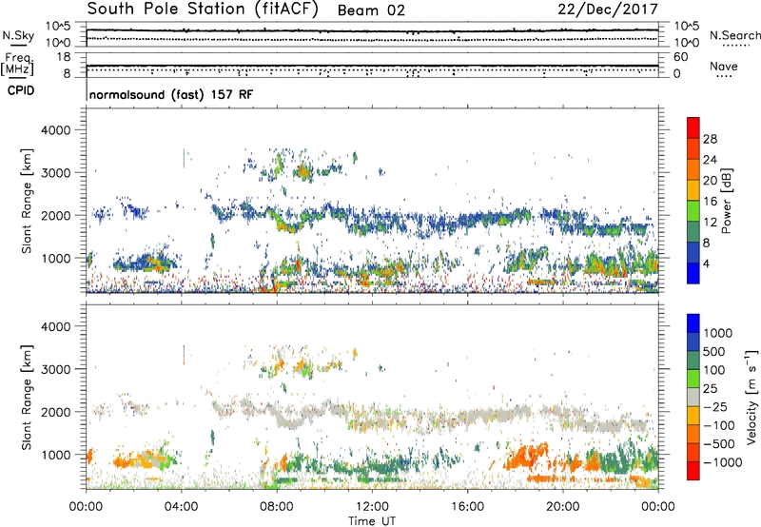This screenshot has width=761, height=527.
Task: Click "Slant Range [km]" label of velocity panel
Action: (27, 397)
